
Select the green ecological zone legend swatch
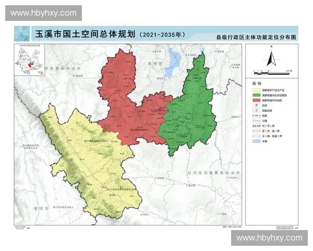[x=256, y=95]
